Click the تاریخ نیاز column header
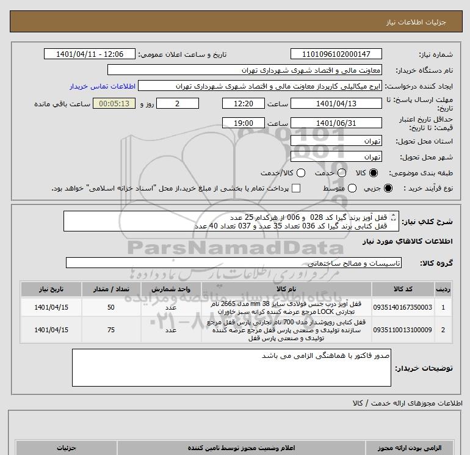 coord(51,289)
